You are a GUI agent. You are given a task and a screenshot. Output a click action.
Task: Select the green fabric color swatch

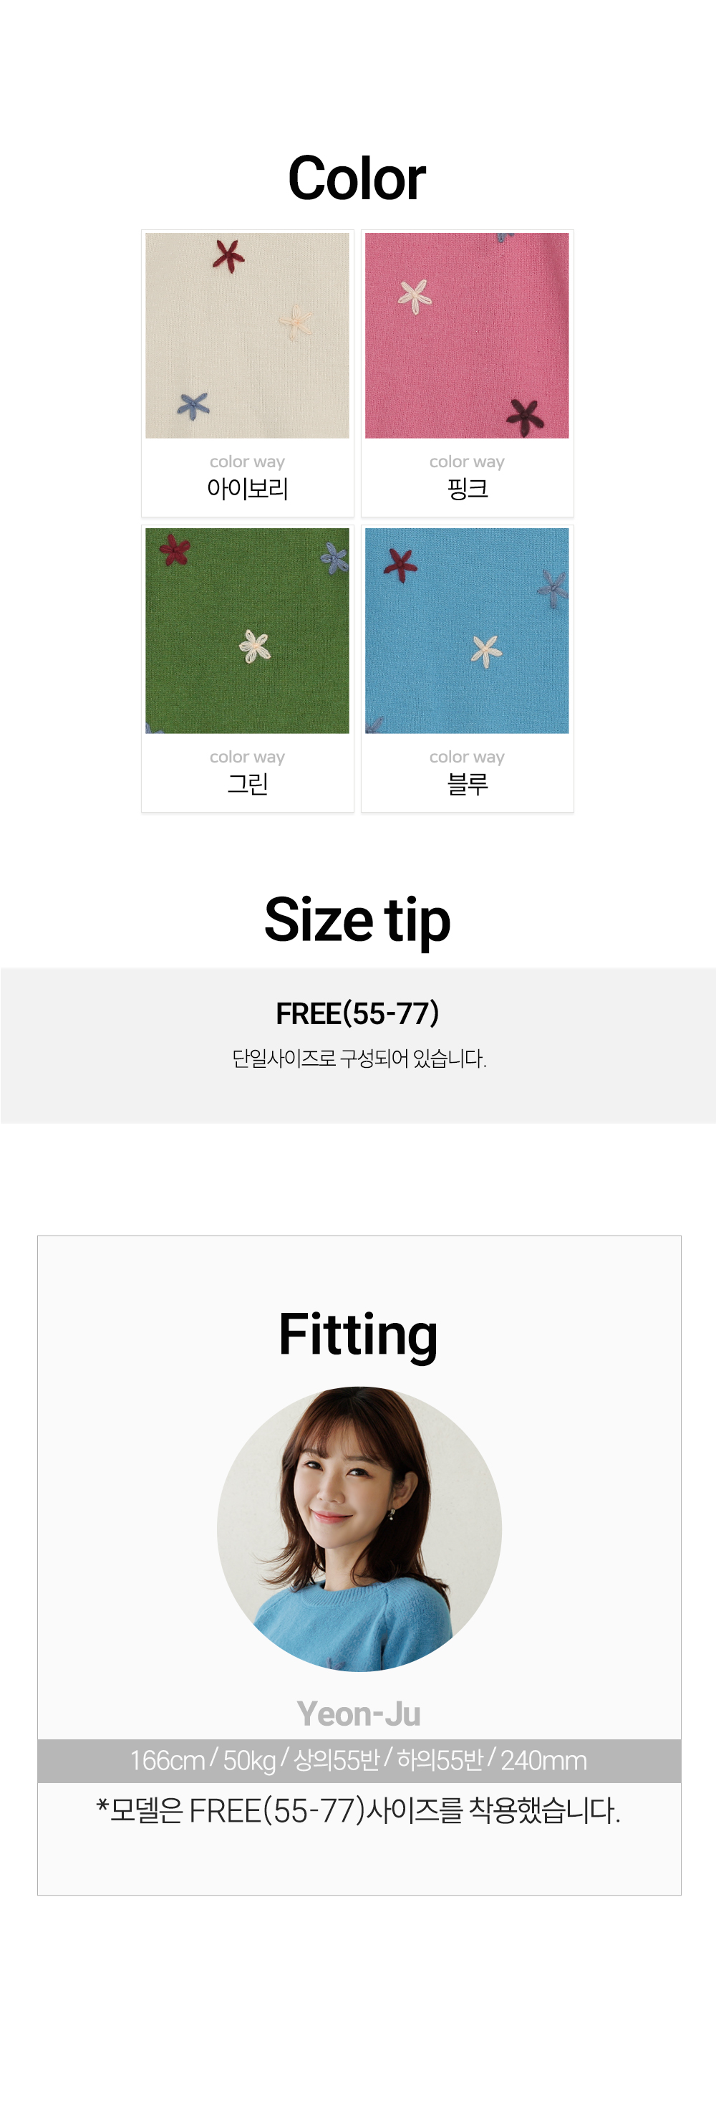pos(248,631)
